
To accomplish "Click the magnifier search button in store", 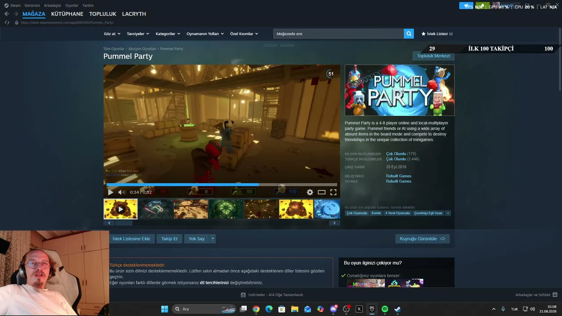I will click(x=409, y=34).
